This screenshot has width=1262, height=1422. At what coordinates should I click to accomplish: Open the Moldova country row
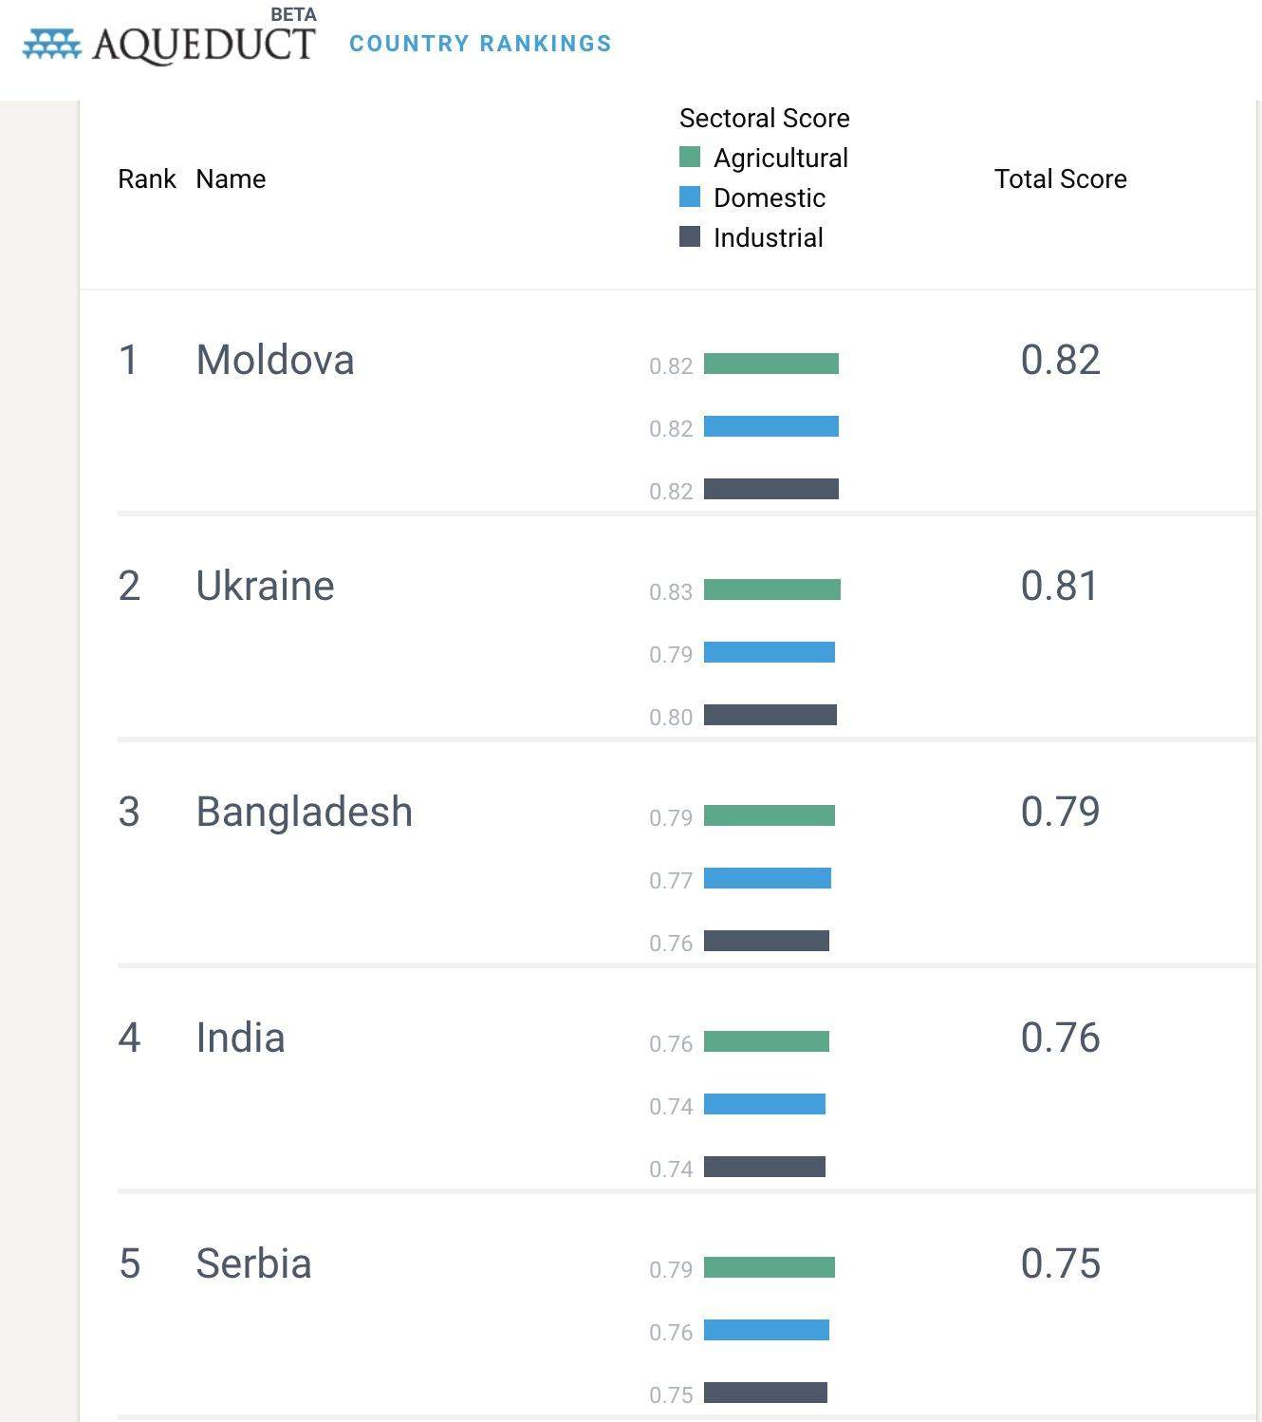click(275, 360)
